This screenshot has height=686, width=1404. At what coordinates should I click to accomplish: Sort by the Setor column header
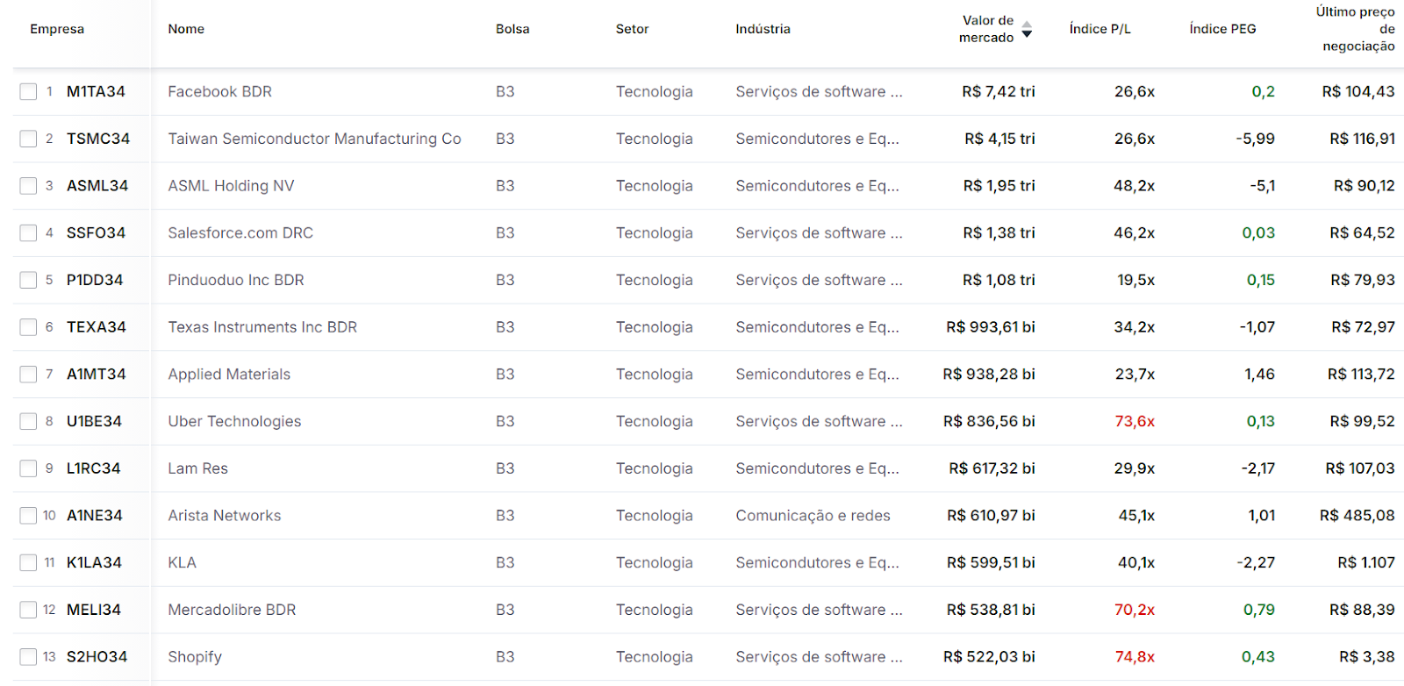632,29
